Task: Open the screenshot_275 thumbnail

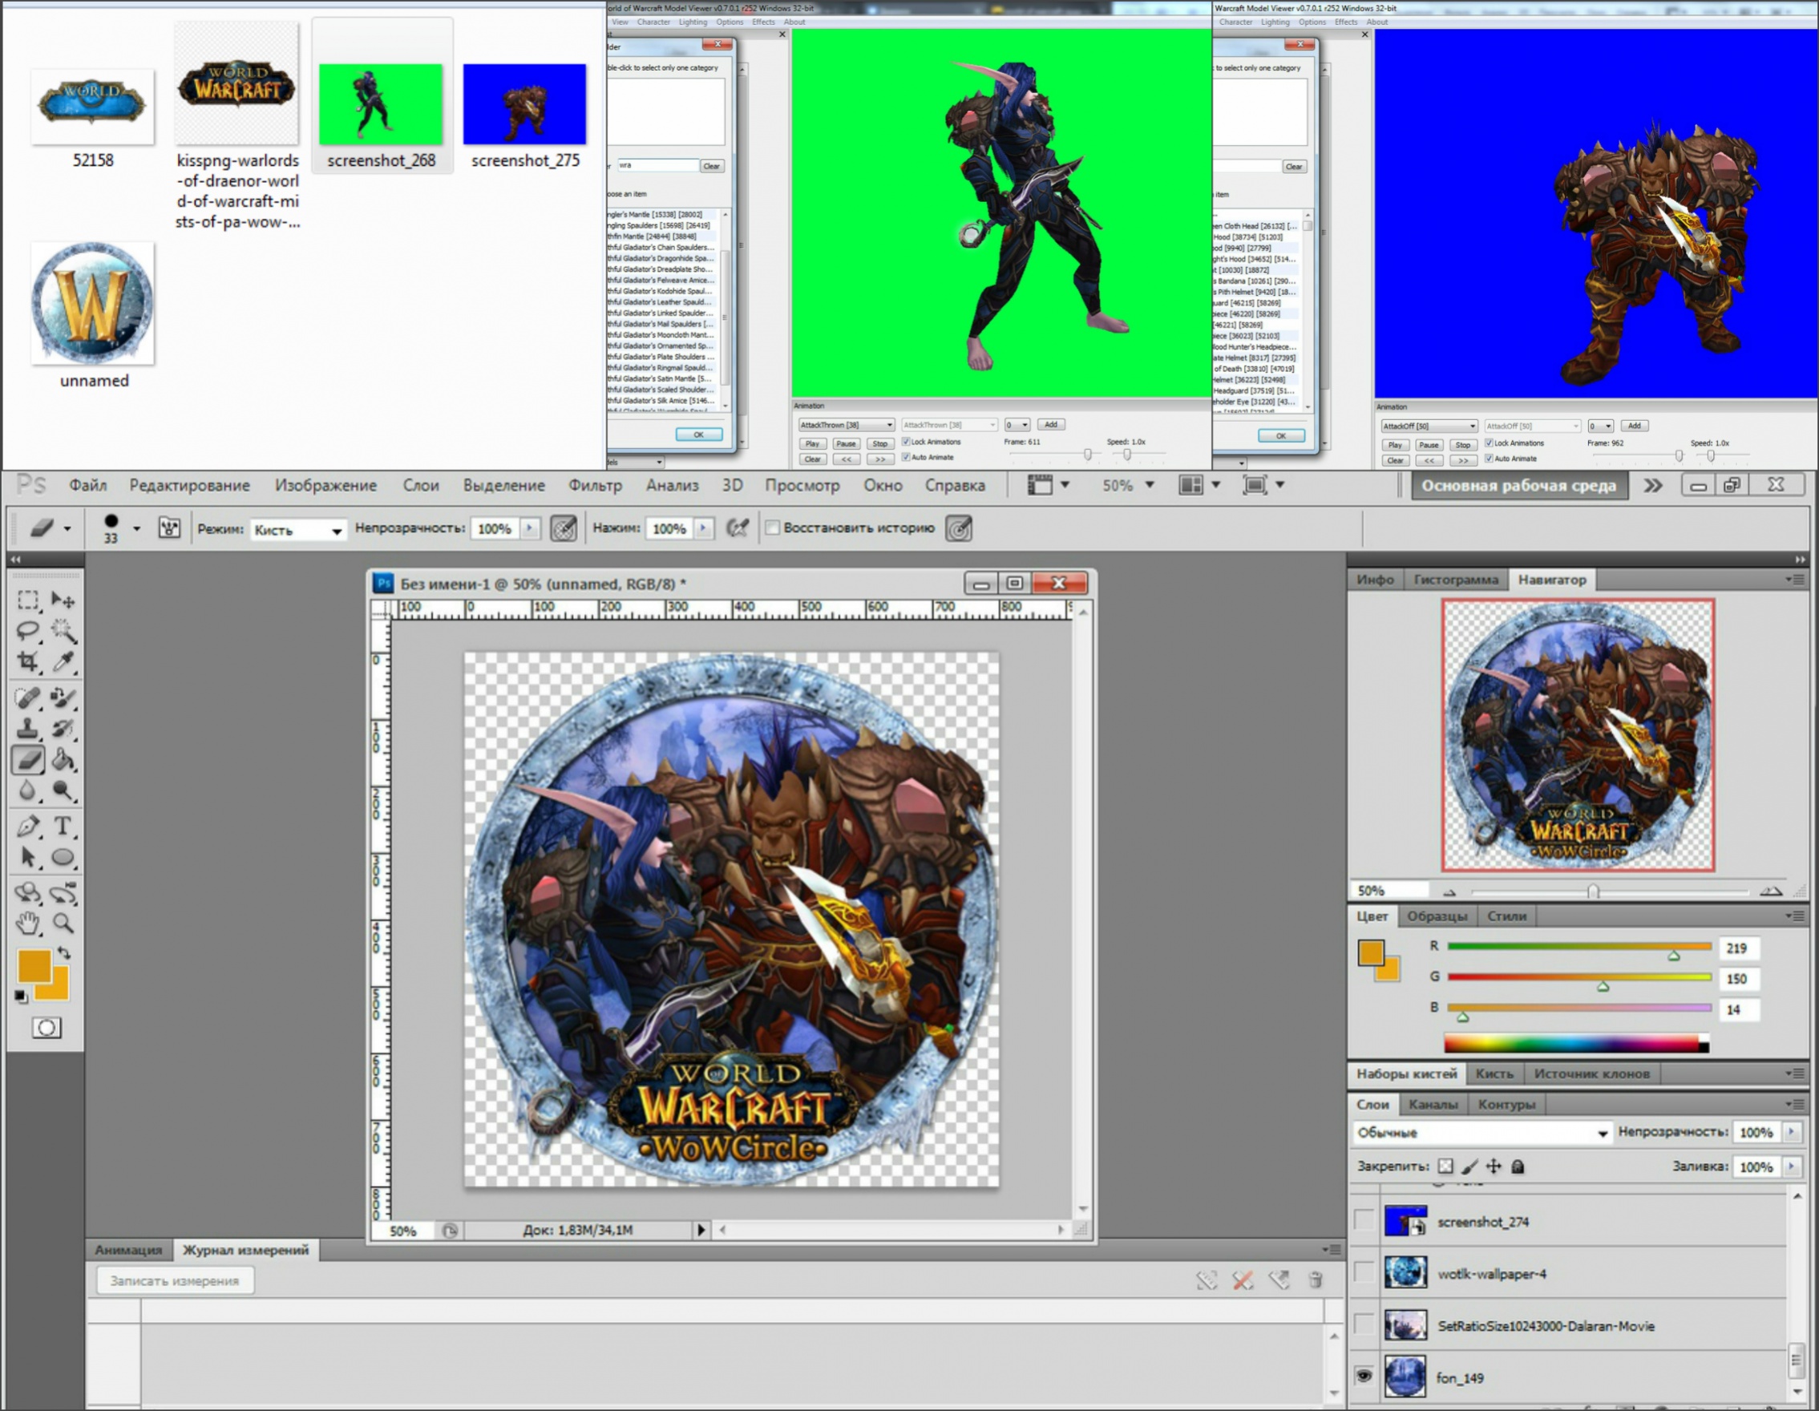Action: coord(525,104)
